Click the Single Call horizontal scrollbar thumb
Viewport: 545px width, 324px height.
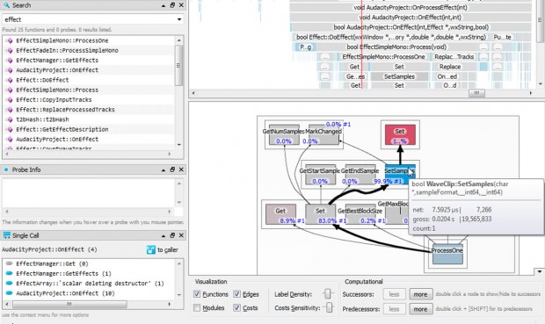[69, 305]
